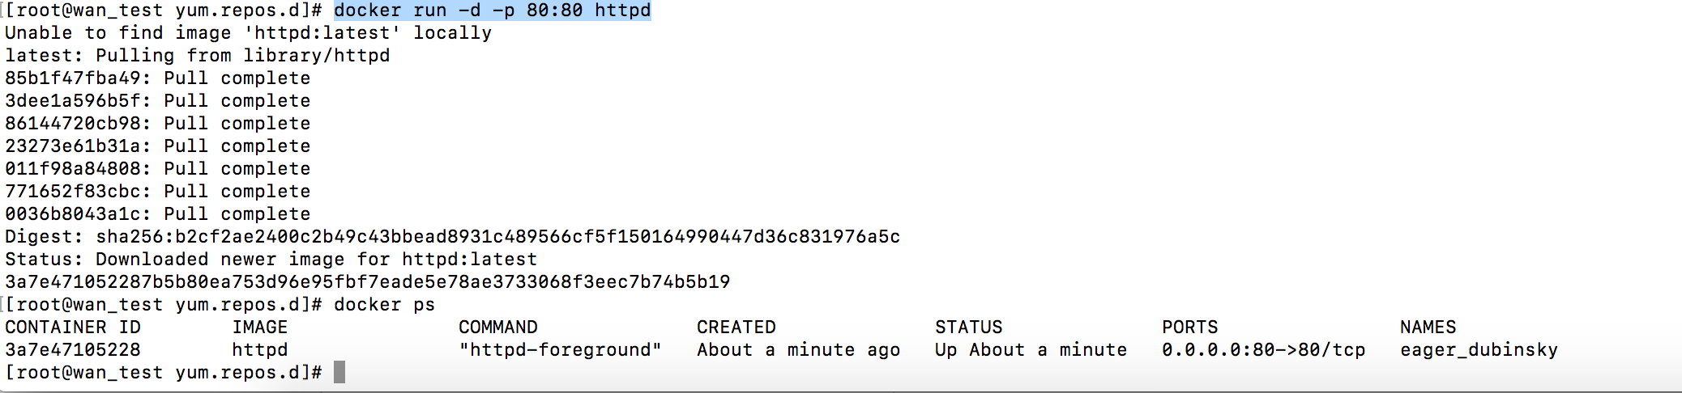Click the "Up About a minute" status
Image resolution: width=1682 pixels, height=393 pixels.
(1031, 350)
